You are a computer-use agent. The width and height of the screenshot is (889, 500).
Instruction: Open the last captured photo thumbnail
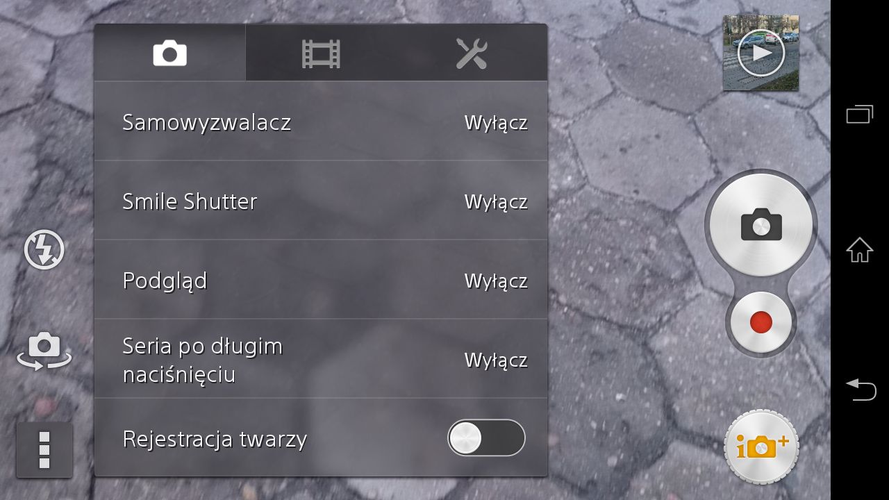tap(761, 53)
